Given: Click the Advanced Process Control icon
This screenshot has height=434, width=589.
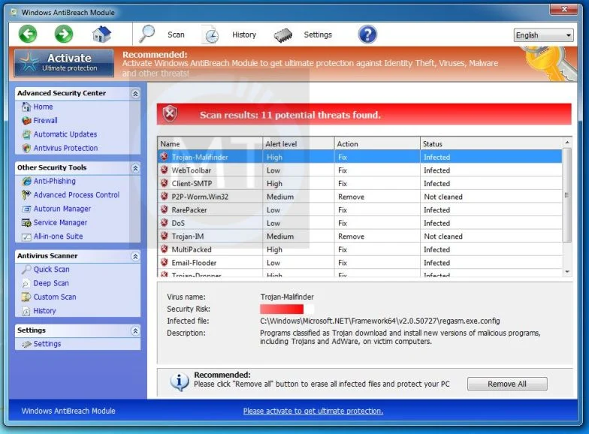Looking at the screenshot, I should point(26,195).
